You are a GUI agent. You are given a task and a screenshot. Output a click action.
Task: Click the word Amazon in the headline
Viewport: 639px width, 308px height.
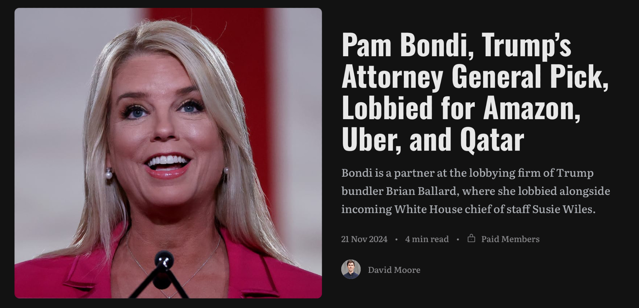click(531, 108)
